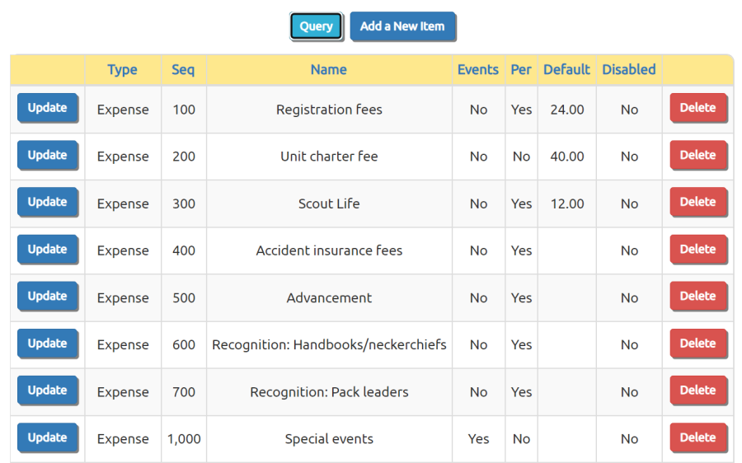This screenshot has height=463, width=742.
Task: Update the Advancement item
Action: tap(47, 296)
